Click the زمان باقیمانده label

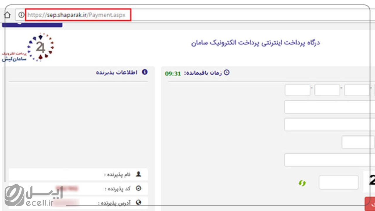click(203, 73)
